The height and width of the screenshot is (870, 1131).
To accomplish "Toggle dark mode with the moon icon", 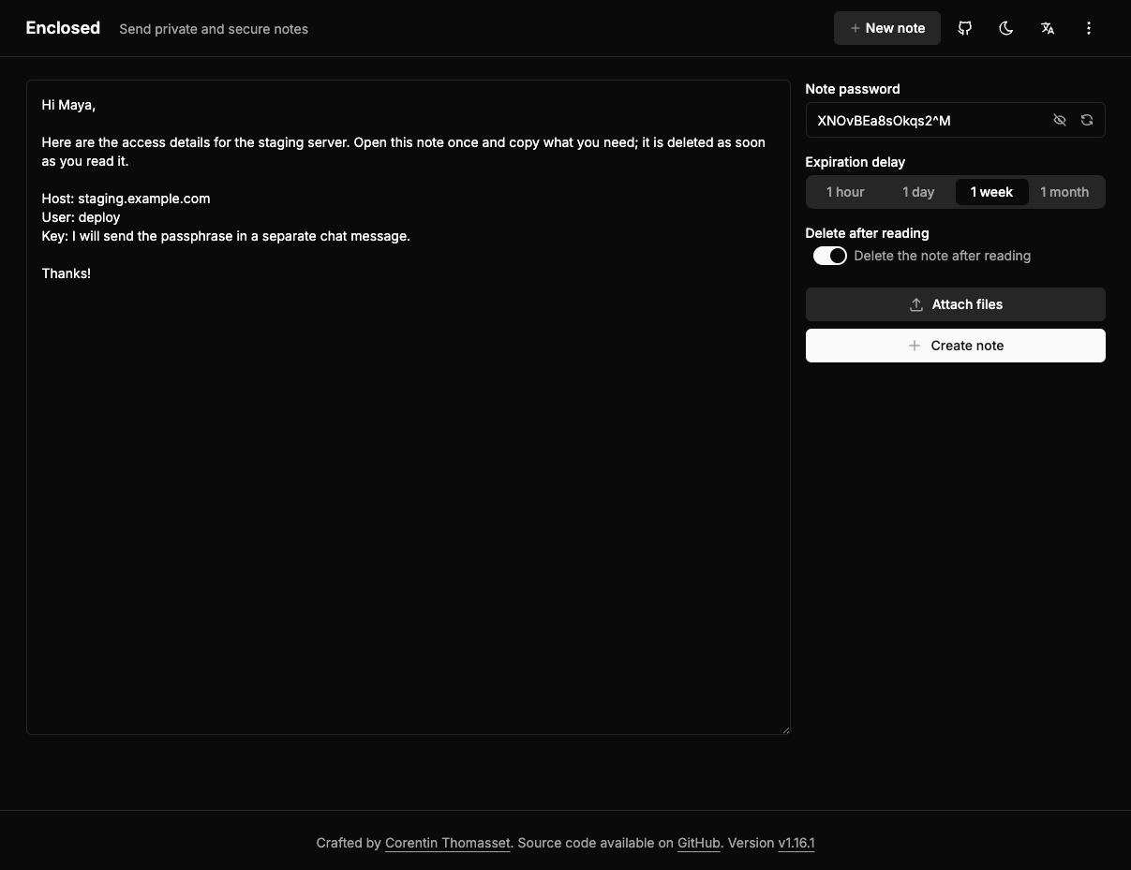I will click(x=1006, y=28).
